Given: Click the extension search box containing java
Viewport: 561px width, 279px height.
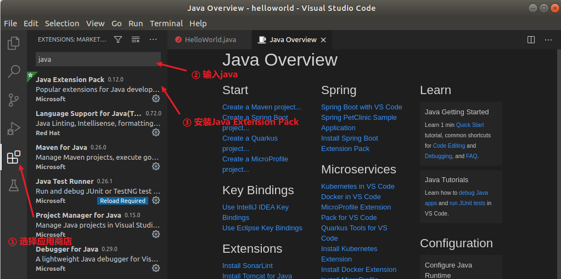Looking at the screenshot, I should point(98,59).
